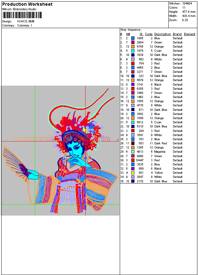Click the 'Brand' column header
This screenshot has height=275, width=198.
[x=177, y=34]
